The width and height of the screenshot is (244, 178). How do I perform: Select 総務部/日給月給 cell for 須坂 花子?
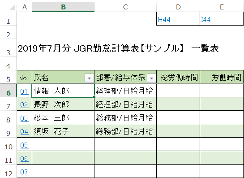[x=125, y=131]
